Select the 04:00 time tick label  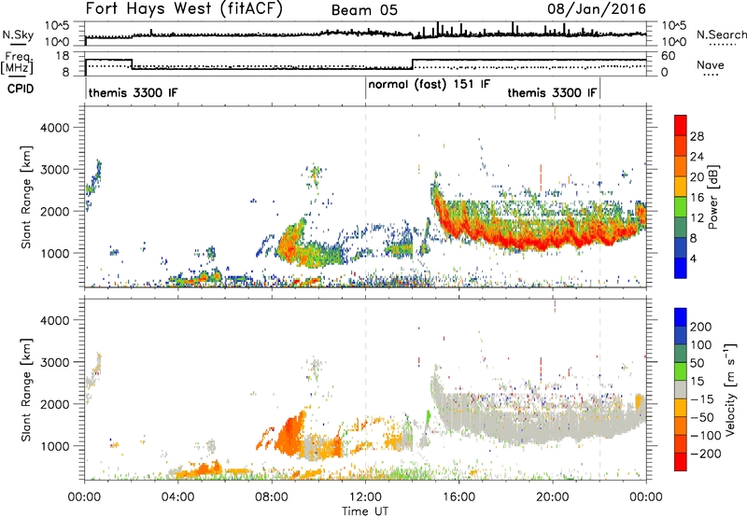(x=177, y=497)
